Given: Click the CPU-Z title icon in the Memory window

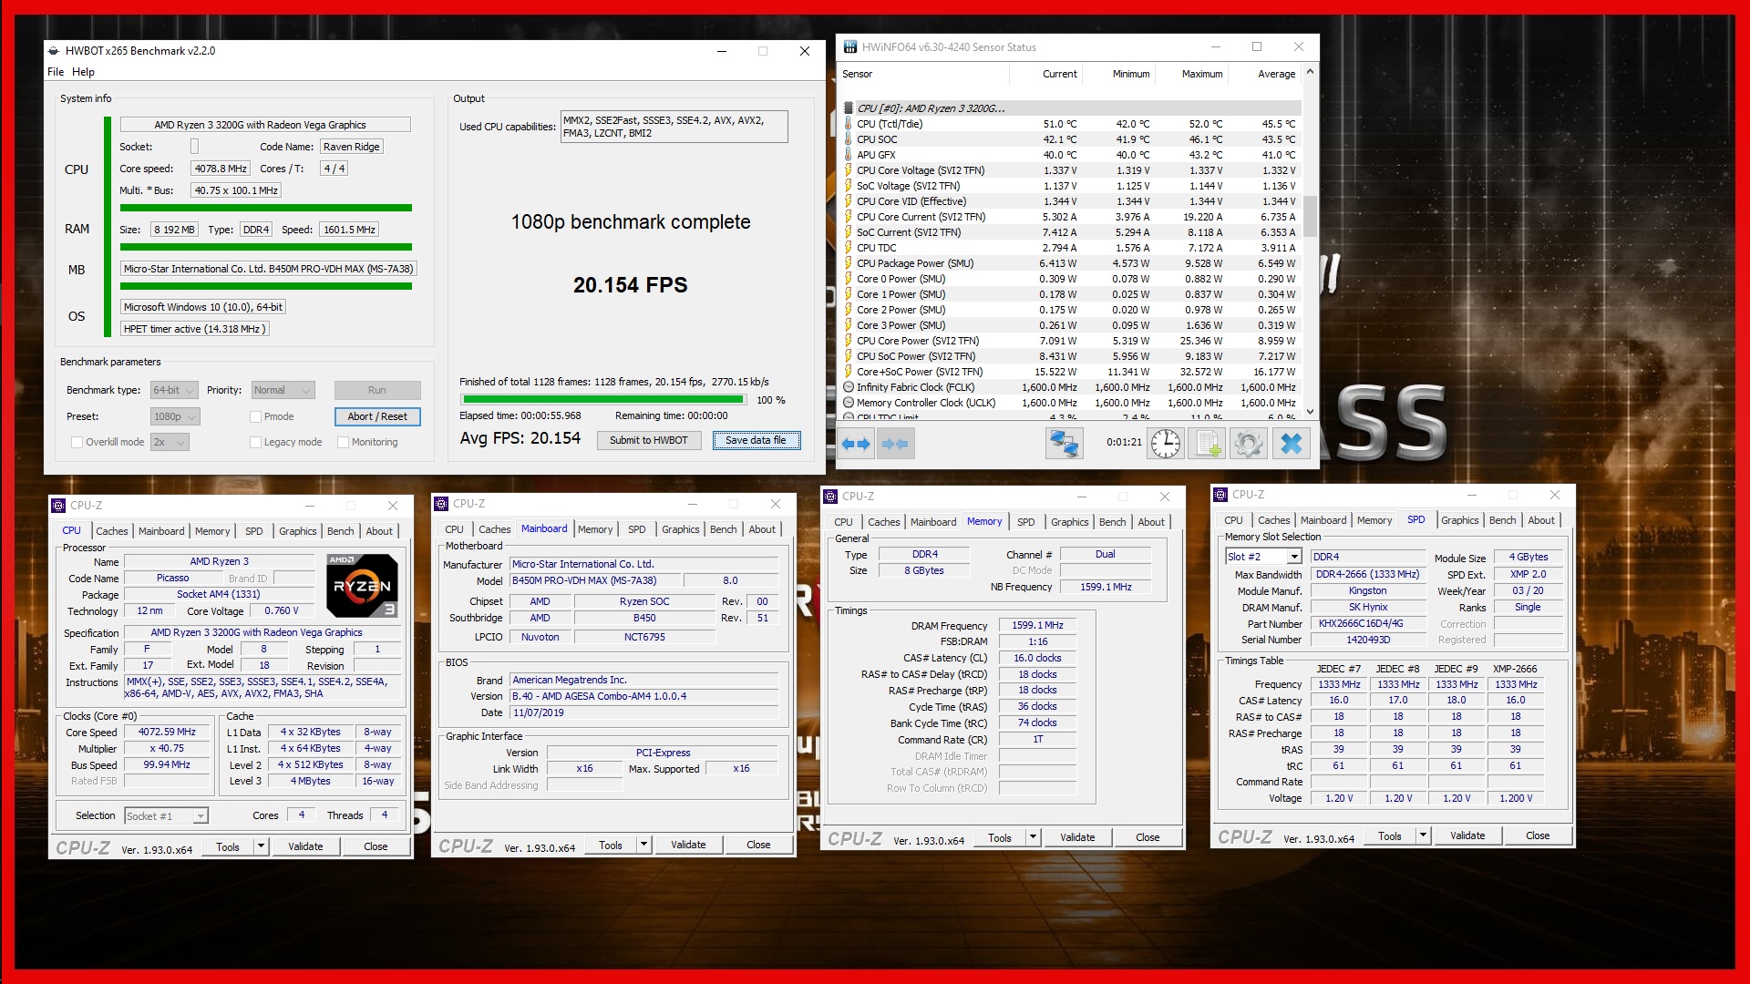Looking at the screenshot, I should click(830, 497).
